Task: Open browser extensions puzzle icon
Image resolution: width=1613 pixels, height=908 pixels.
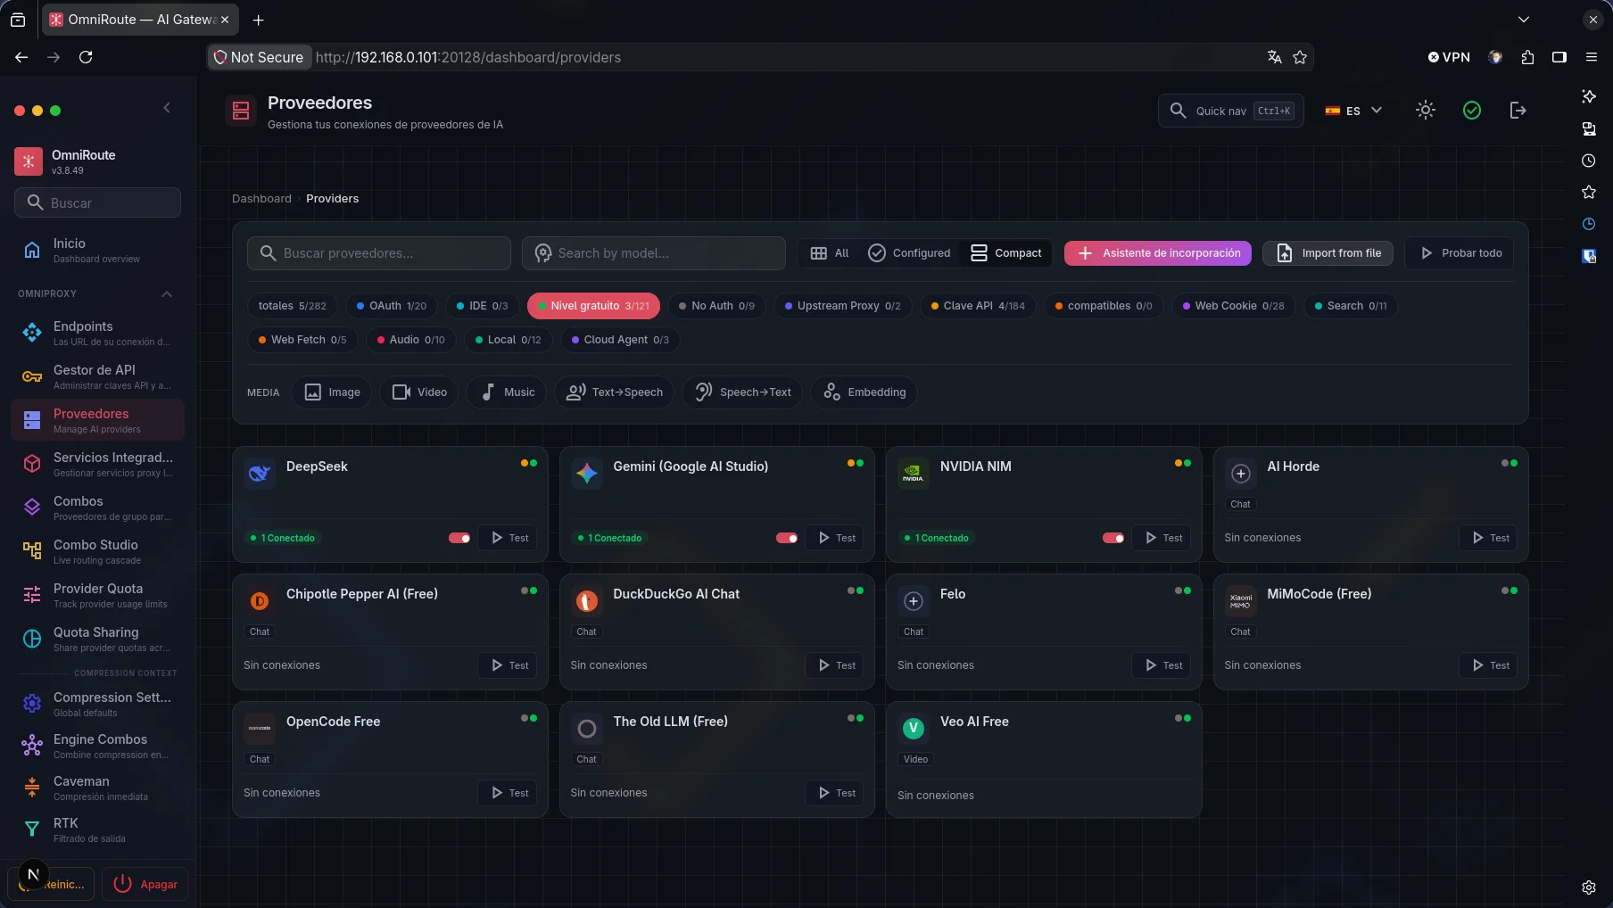Action: (x=1527, y=57)
